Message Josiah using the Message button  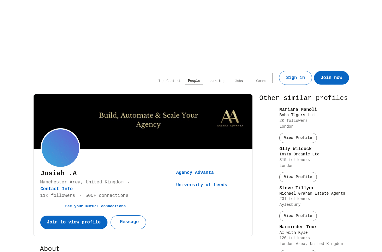pyautogui.click(x=128, y=222)
